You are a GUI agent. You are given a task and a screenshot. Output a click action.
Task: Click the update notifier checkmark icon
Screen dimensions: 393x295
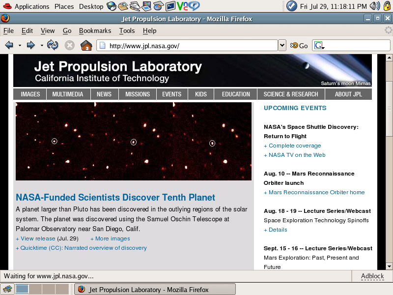point(291,6)
